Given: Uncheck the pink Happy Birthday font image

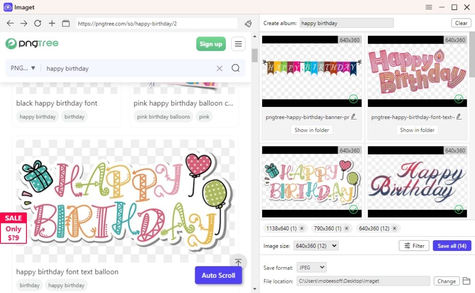Looking at the screenshot, I should click(x=459, y=99).
